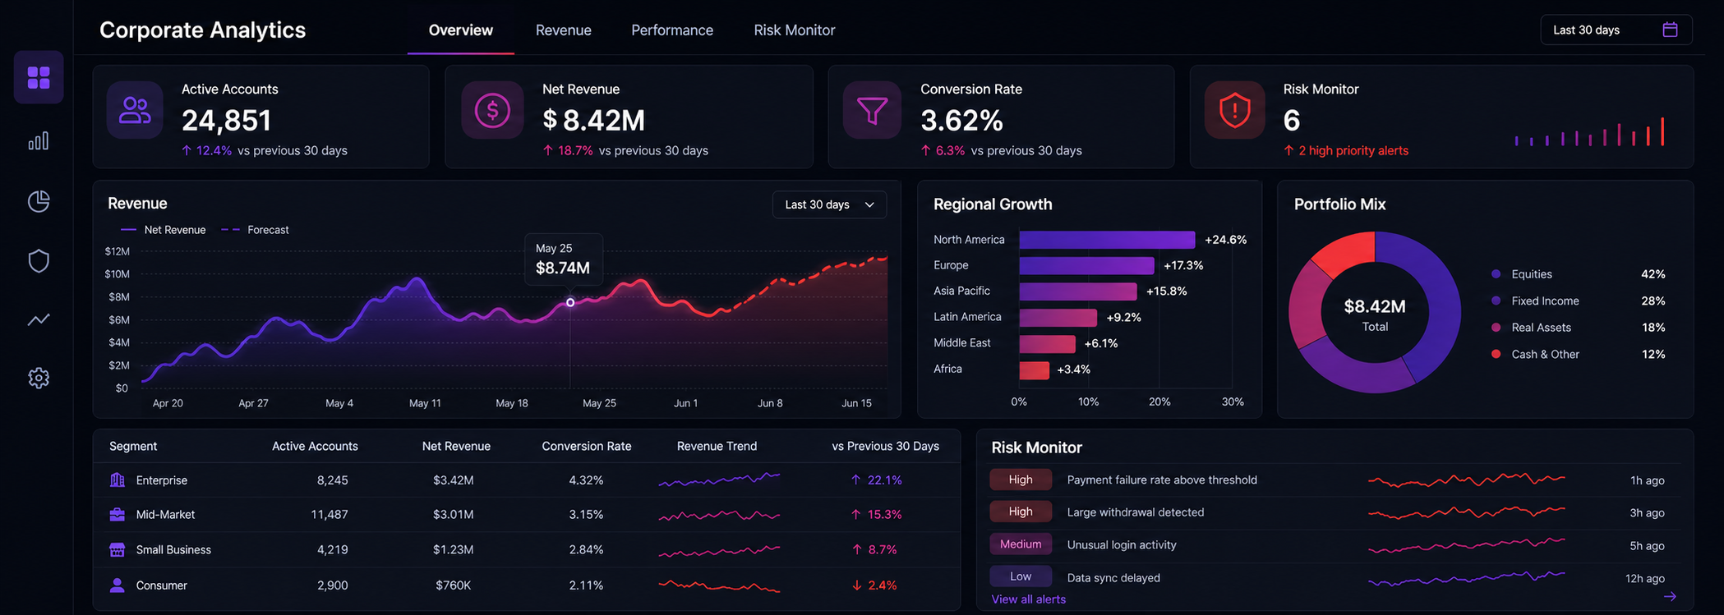The width and height of the screenshot is (1724, 615).
Task: Toggle the Forecast legend series
Action: [x=256, y=230]
